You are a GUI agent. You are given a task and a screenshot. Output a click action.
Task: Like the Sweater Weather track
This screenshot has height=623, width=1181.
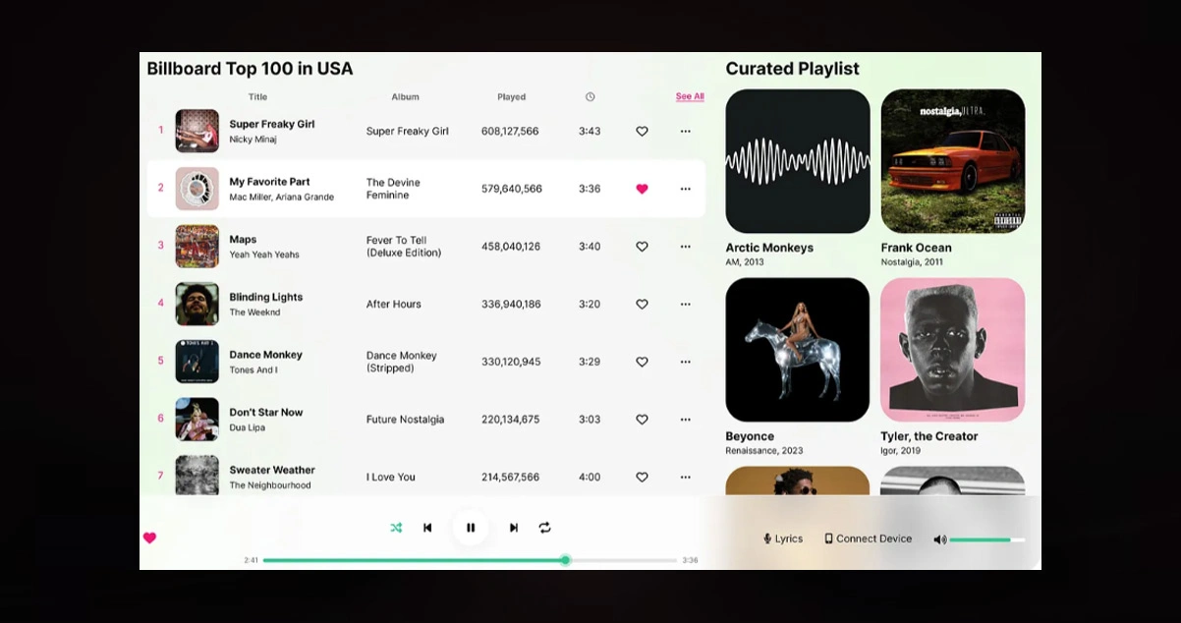pyautogui.click(x=642, y=478)
